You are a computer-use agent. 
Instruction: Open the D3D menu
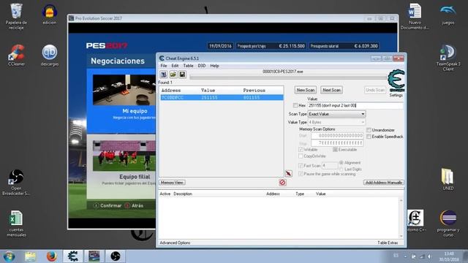(202, 66)
